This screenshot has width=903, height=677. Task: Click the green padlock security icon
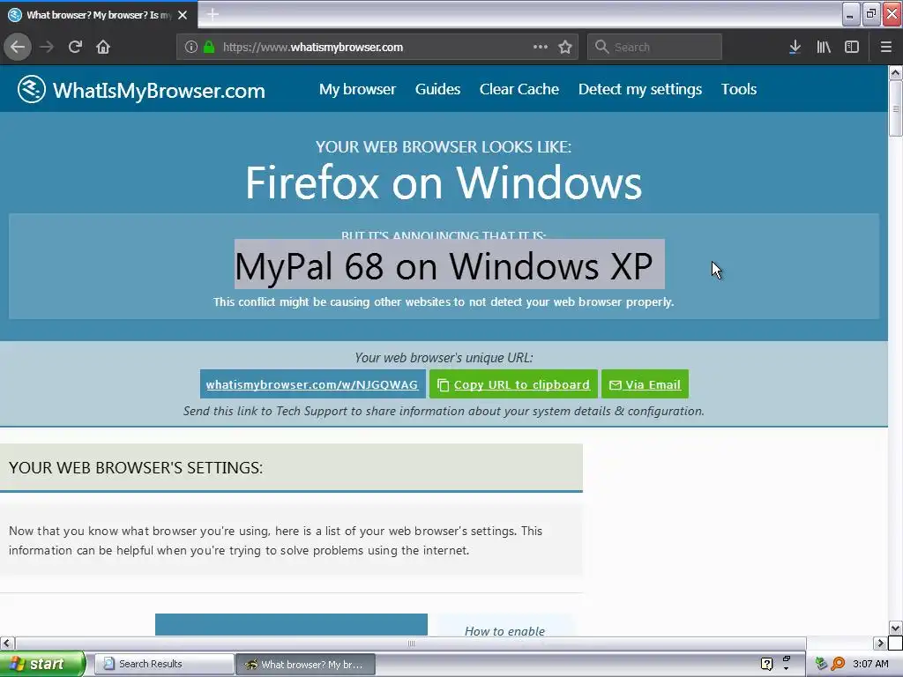pos(209,47)
